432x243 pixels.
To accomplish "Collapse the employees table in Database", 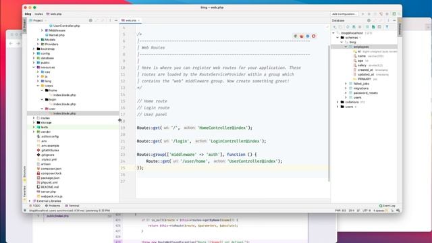I will (346, 47).
